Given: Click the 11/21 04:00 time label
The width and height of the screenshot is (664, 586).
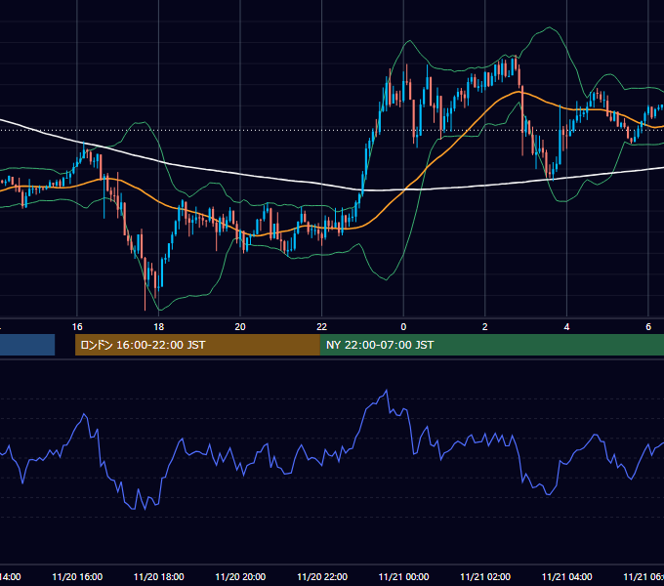Looking at the screenshot, I should pyautogui.click(x=567, y=576).
